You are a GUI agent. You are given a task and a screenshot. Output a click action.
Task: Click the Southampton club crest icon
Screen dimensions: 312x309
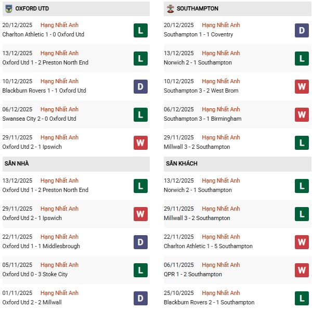[170, 9]
